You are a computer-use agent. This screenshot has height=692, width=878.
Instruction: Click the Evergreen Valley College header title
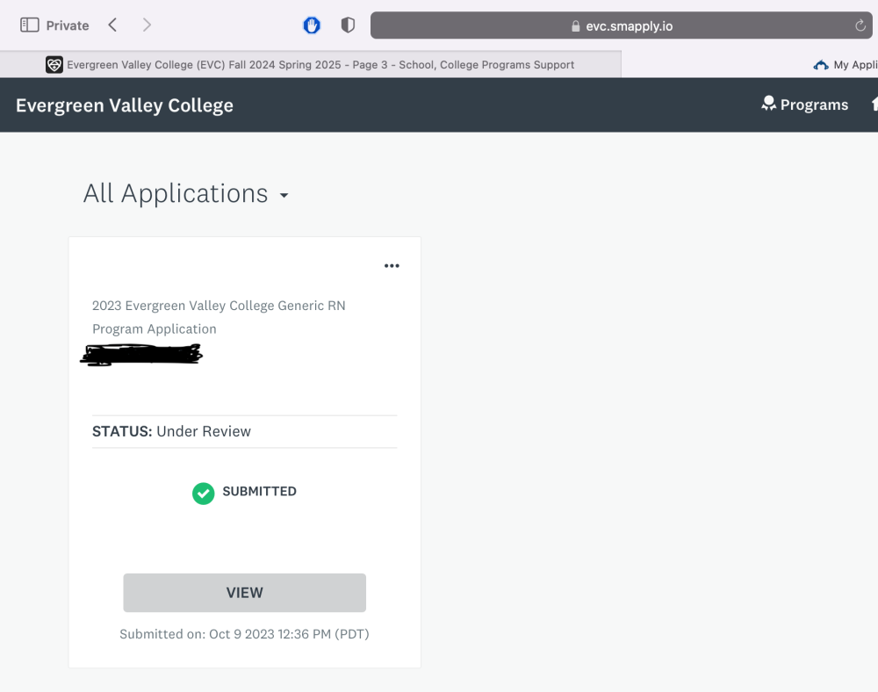click(x=125, y=105)
